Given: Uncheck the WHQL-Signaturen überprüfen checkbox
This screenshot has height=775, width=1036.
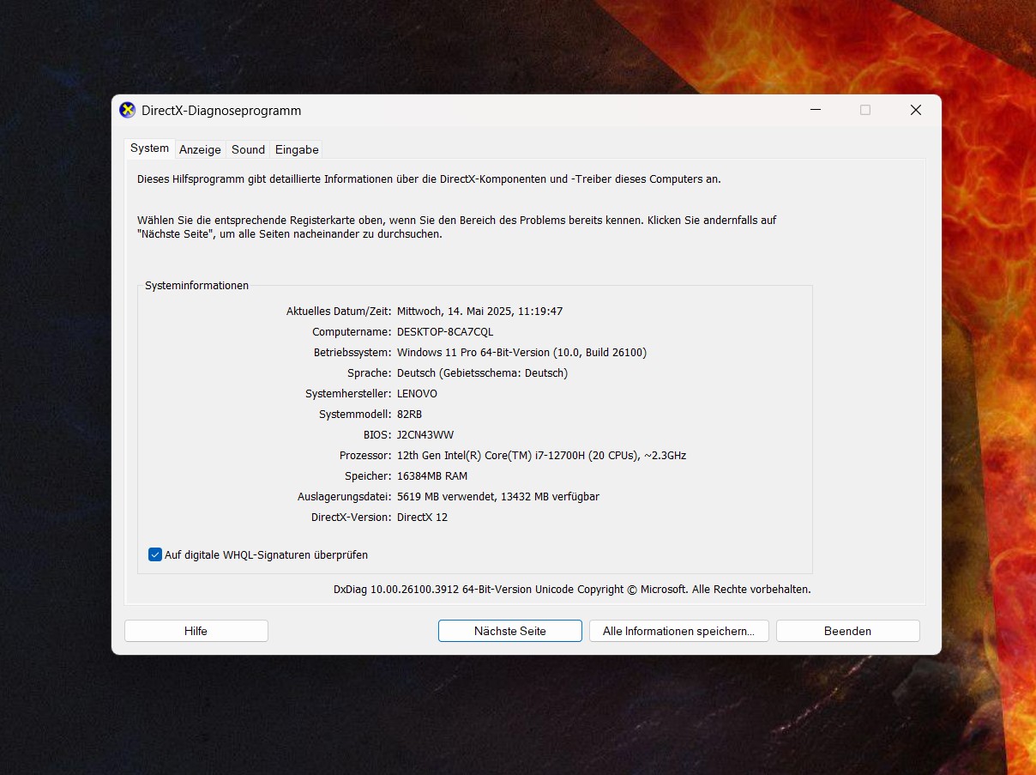Looking at the screenshot, I should tap(155, 554).
